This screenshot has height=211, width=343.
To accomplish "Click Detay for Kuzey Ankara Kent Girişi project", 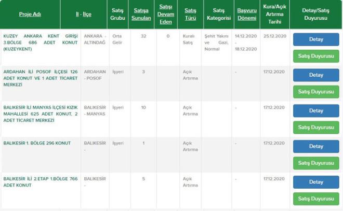I will [316, 39].
